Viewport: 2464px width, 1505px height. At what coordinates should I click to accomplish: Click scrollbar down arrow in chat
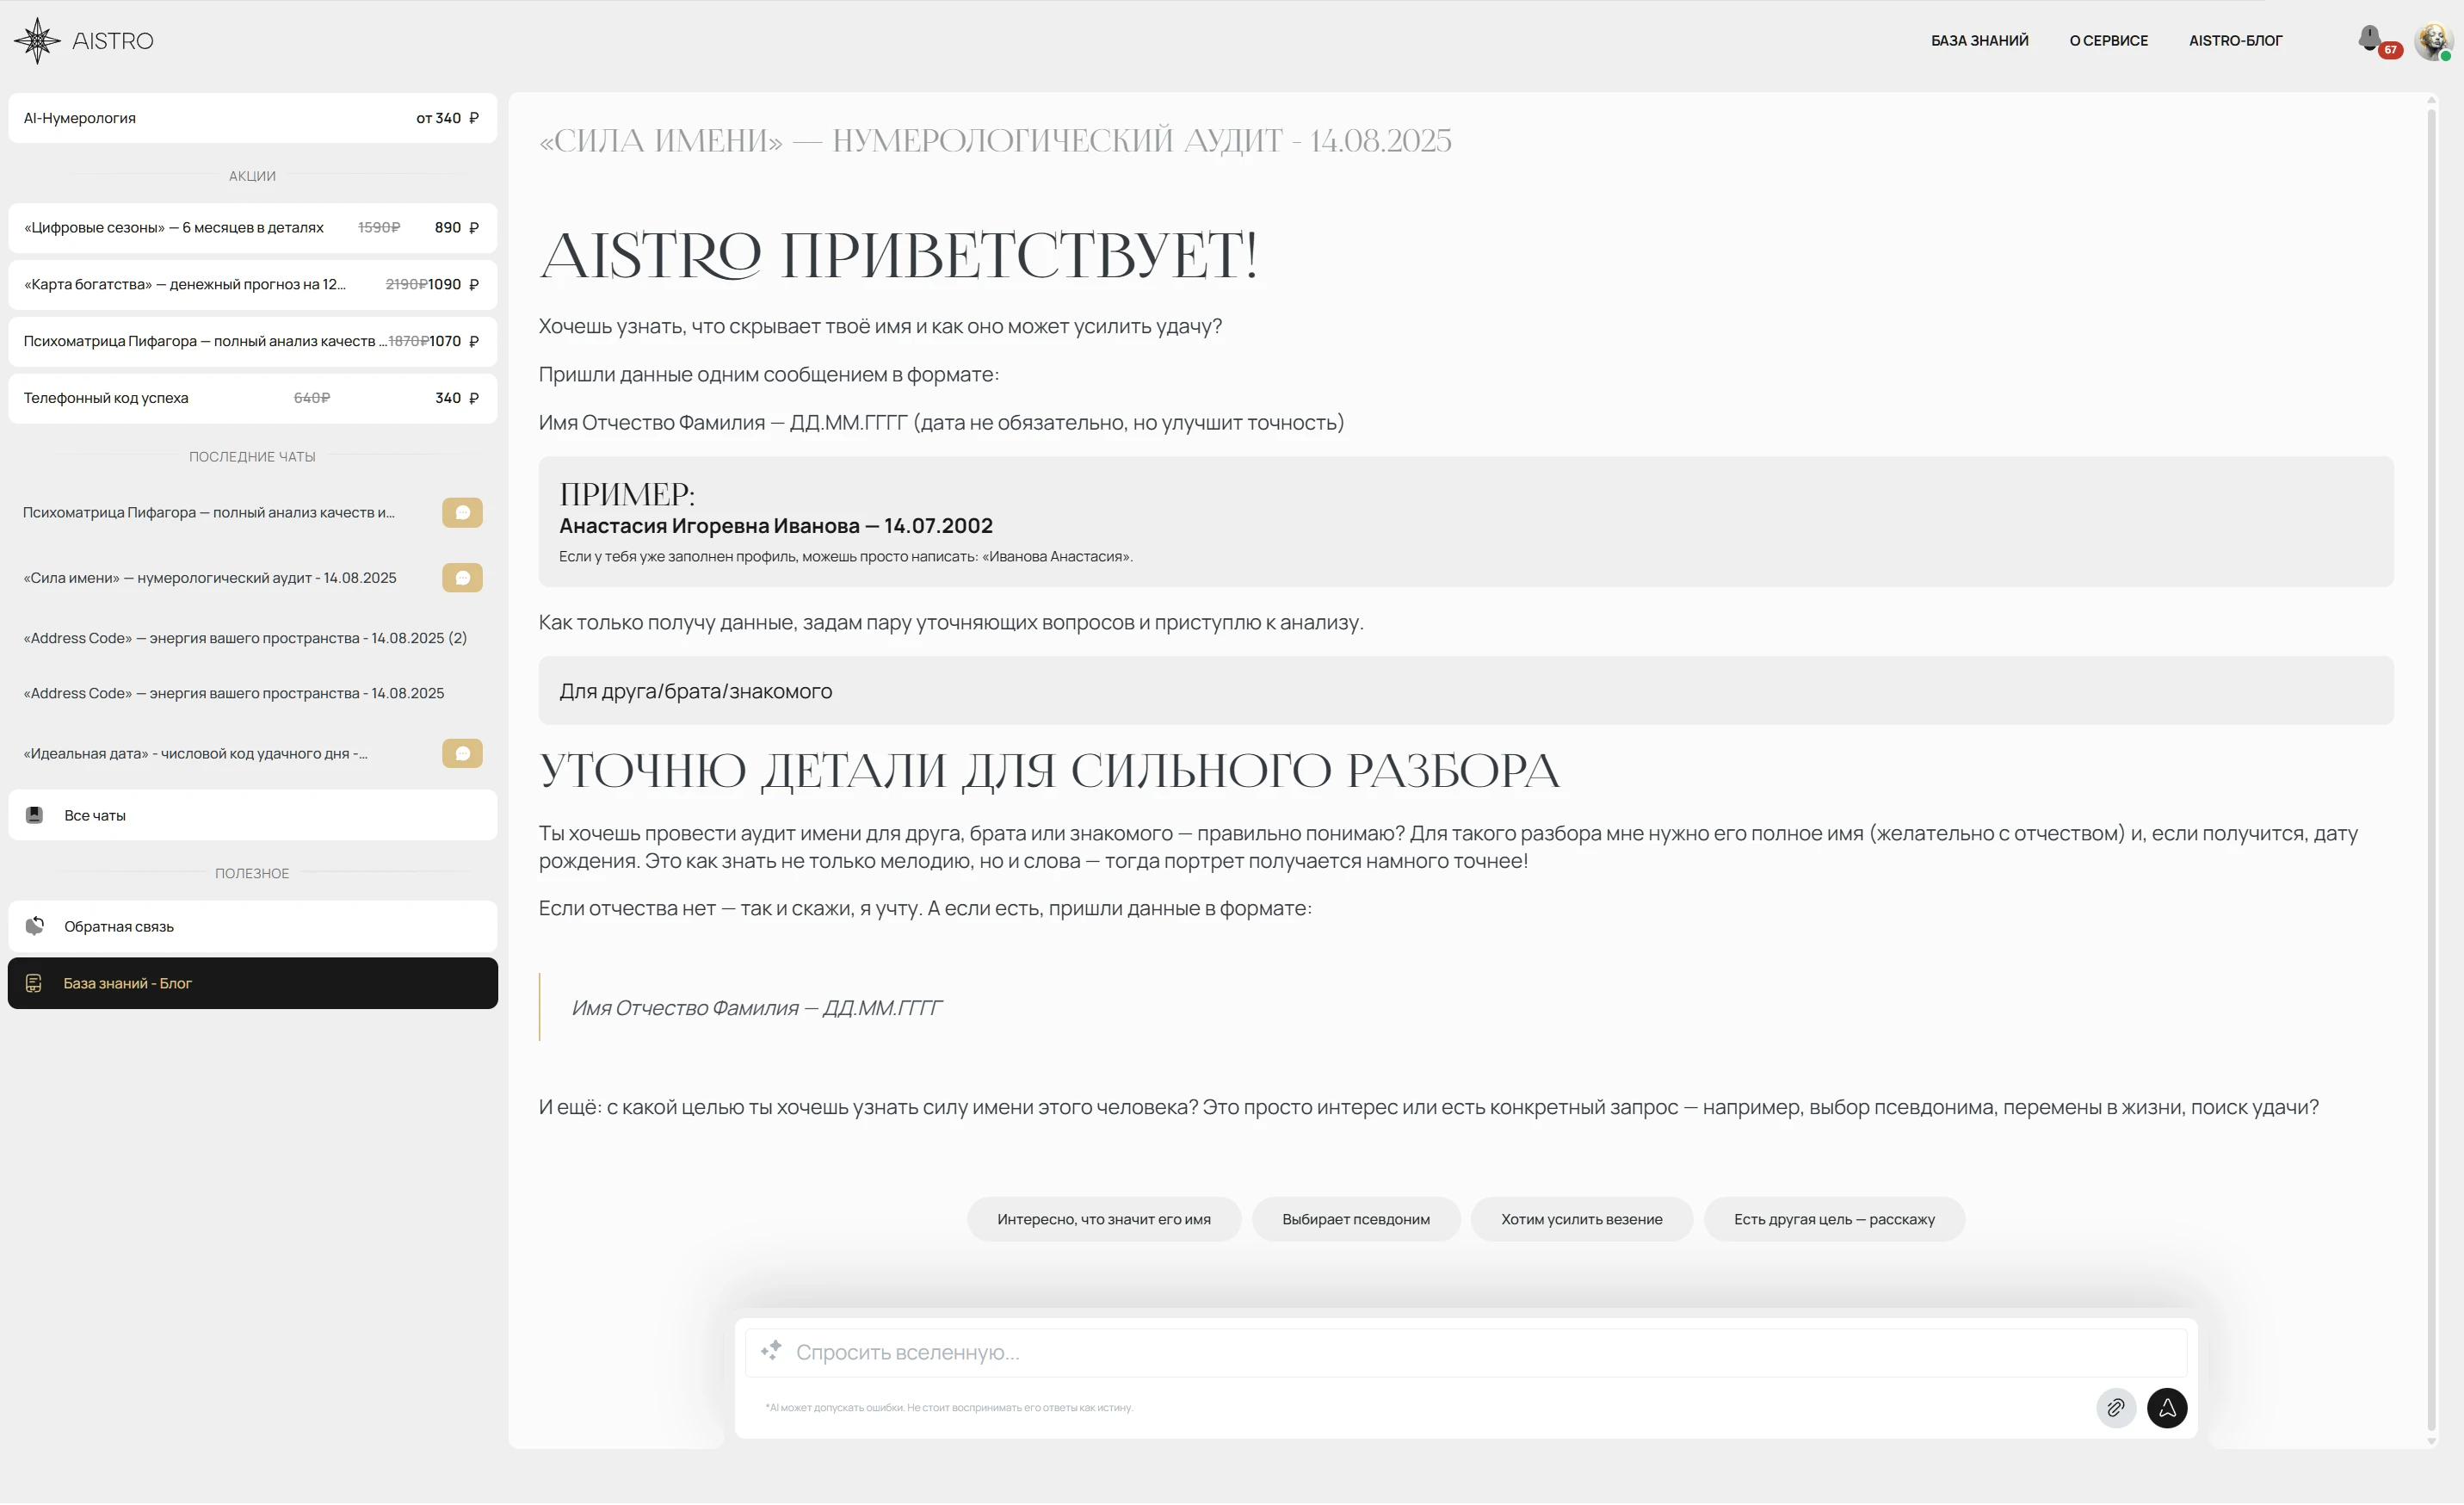coord(2431,1442)
